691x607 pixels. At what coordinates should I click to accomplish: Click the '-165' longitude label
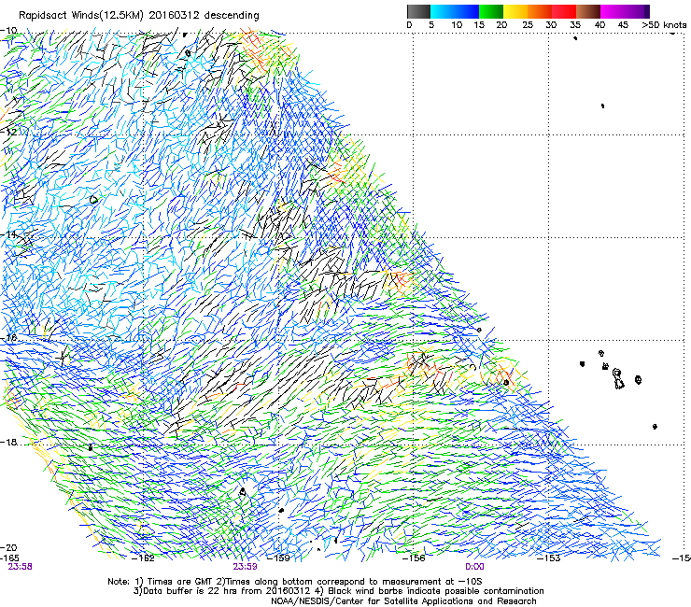tap(9, 558)
